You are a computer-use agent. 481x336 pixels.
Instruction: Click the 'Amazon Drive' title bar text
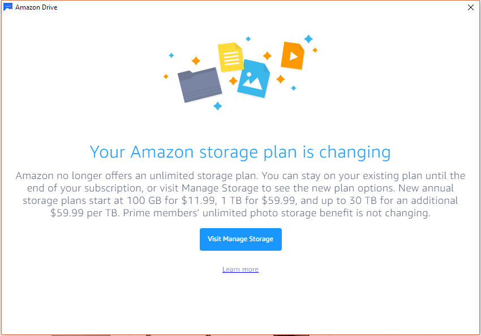[x=36, y=7]
